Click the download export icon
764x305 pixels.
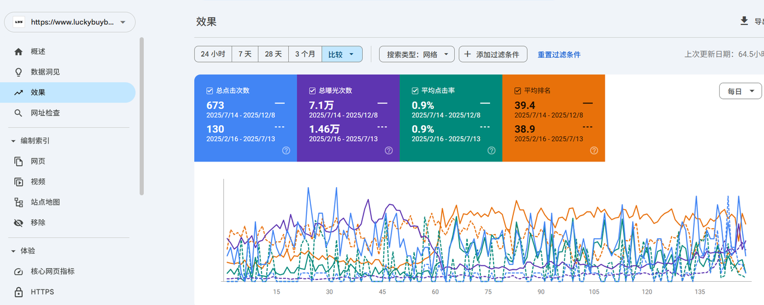point(744,21)
